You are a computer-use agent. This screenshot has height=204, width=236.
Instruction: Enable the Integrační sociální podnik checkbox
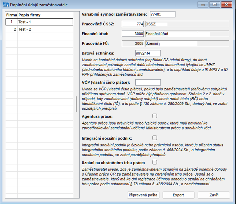click(155, 138)
